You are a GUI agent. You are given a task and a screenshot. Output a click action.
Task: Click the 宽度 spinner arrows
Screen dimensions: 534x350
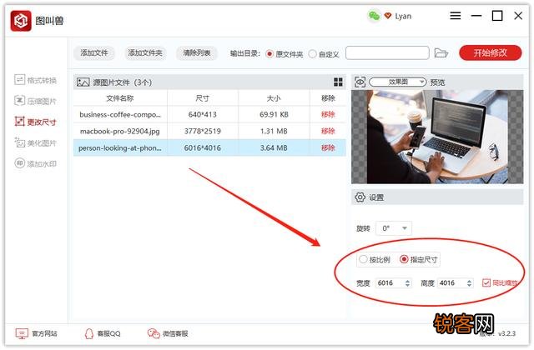click(407, 283)
